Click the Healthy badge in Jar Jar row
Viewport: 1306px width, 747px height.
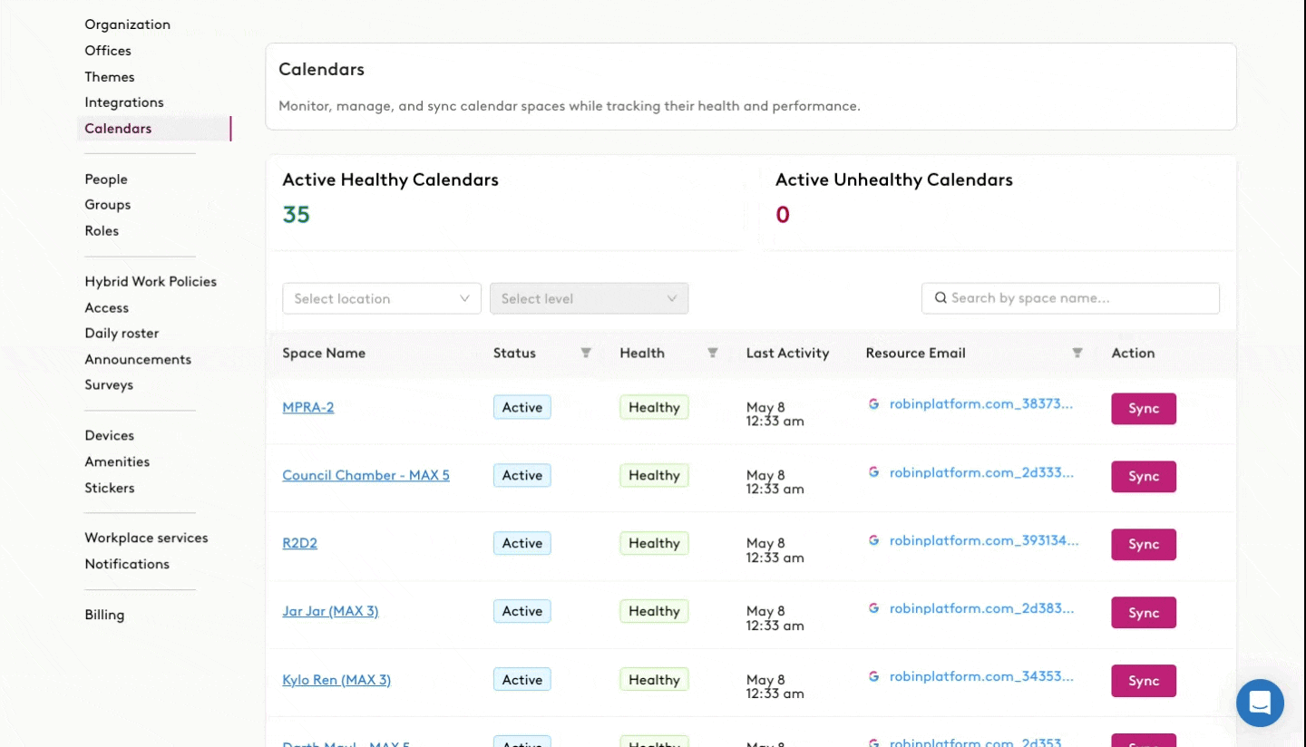[x=654, y=612]
